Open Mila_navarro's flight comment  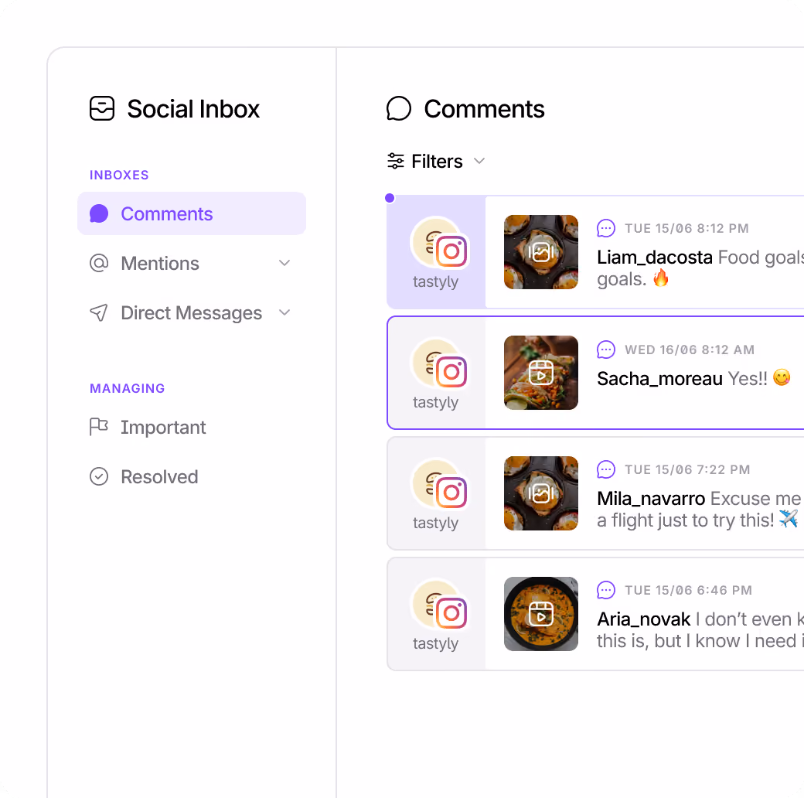tap(700, 510)
